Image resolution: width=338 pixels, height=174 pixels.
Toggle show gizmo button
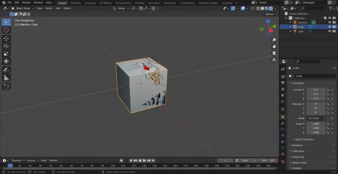233,8
